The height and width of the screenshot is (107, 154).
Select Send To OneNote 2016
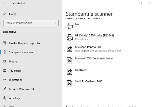coord(89,81)
